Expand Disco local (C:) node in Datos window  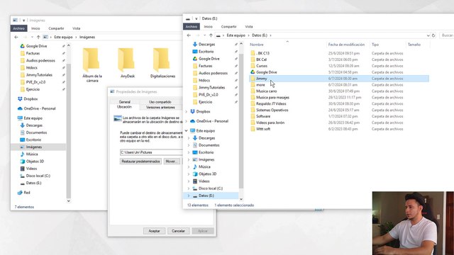[189, 188]
